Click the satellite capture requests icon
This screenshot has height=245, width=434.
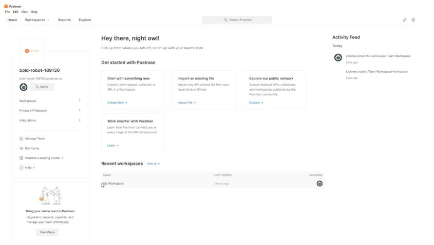[x=405, y=20]
